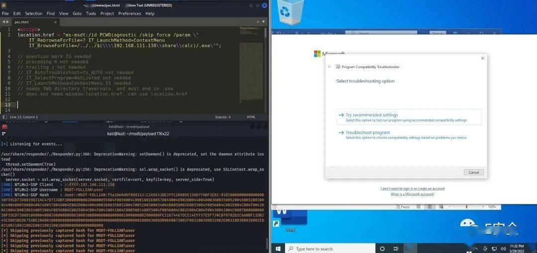
Task: Click the NTLMv2-SSP Username line
Action: coord(52,190)
